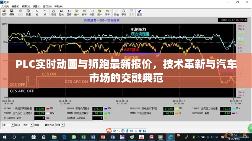Open the 文件(F) menu
252x141 pixels.
point(5,6)
